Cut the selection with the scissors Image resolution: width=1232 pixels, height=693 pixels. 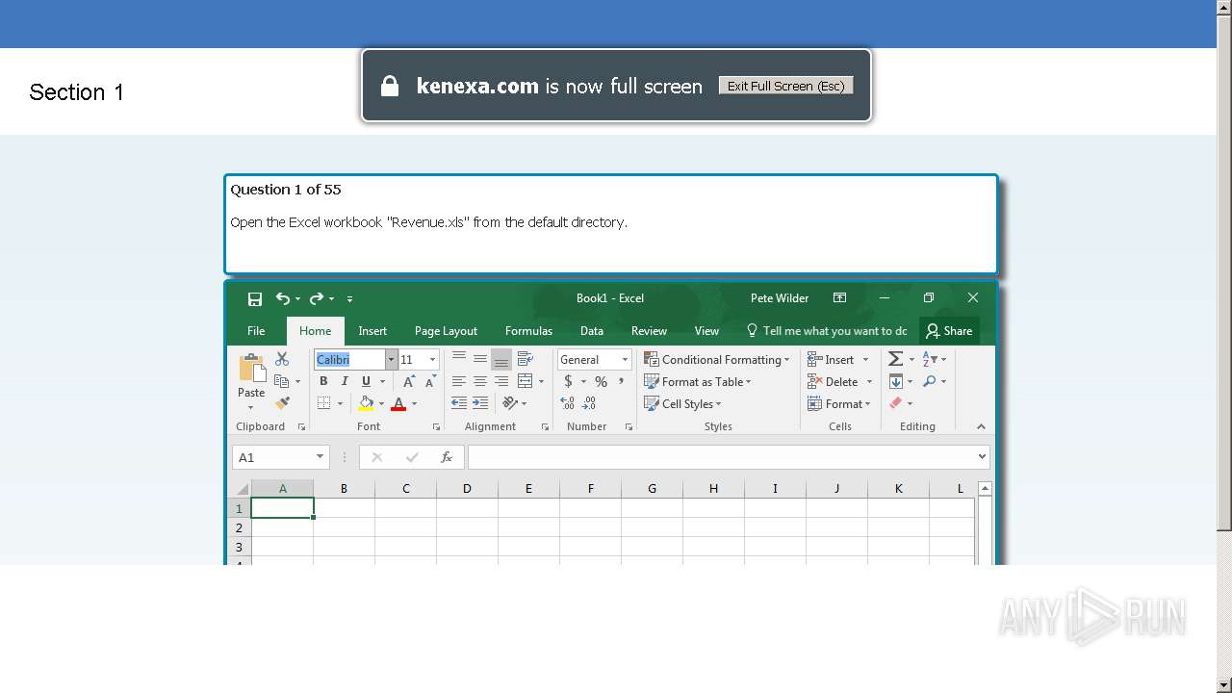[282, 359]
